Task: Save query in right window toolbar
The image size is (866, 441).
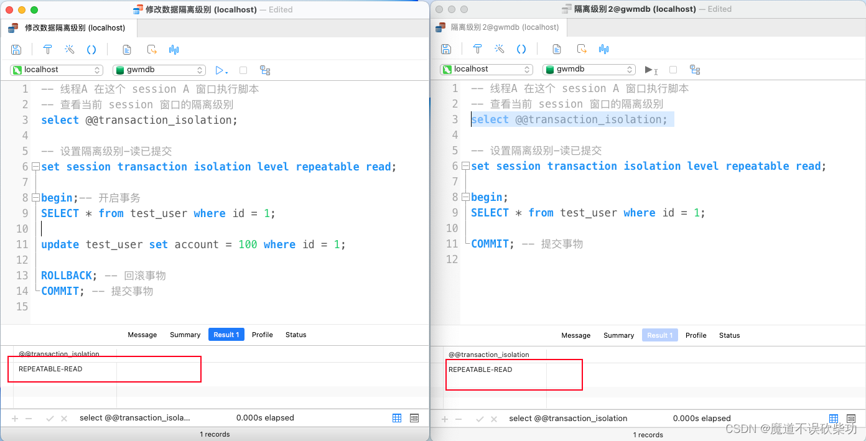Action: click(x=446, y=49)
